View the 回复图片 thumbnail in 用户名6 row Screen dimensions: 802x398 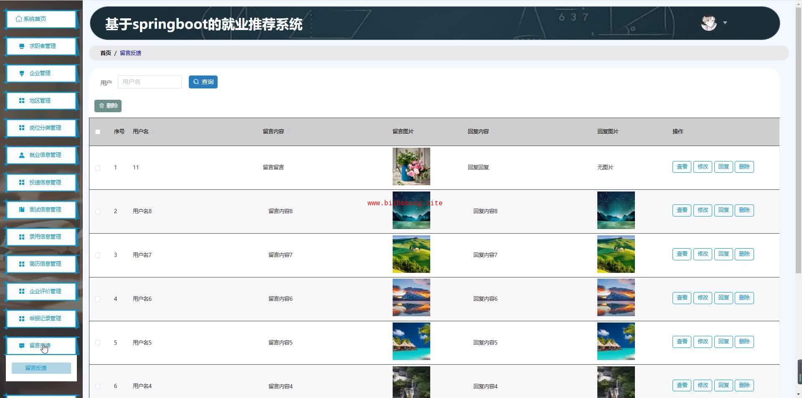click(x=616, y=297)
